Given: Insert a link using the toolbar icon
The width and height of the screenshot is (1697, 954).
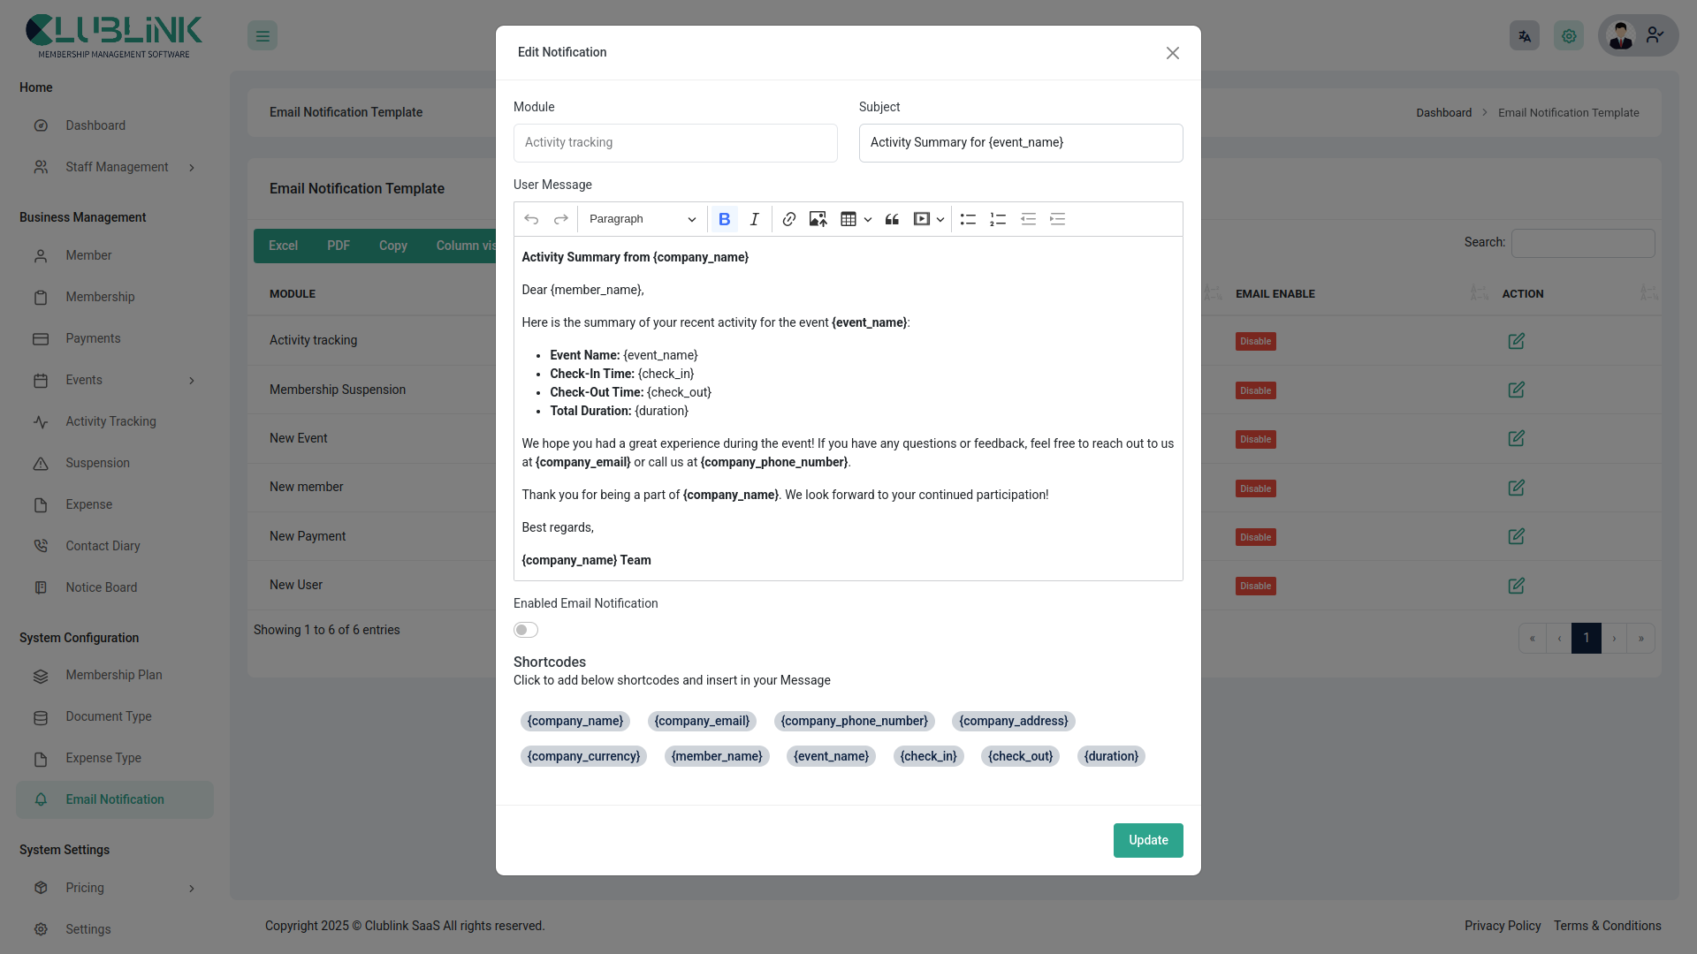Looking at the screenshot, I should (x=788, y=219).
